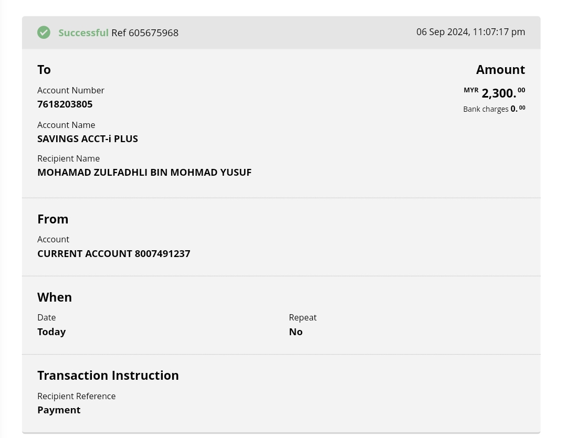The height and width of the screenshot is (438, 567).
Task: Click the transaction timestamp 06 Sep 2024
Action: pyautogui.click(x=470, y=32)
